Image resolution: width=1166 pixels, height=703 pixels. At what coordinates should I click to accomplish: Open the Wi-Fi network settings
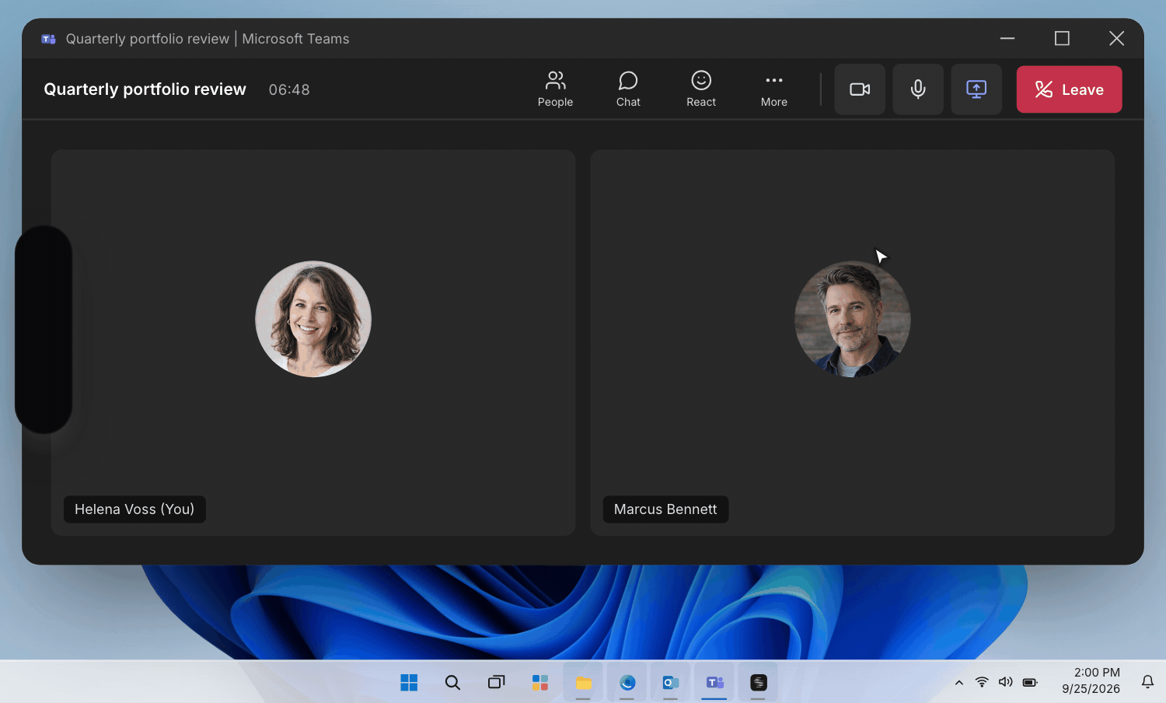[982, 682]
